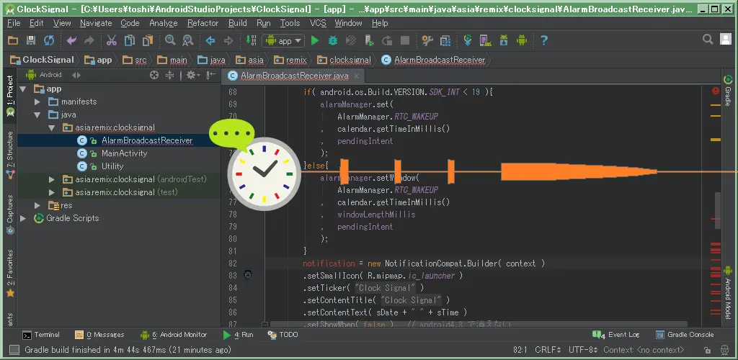Open project structure wrench icon

(x=427, y=41)
